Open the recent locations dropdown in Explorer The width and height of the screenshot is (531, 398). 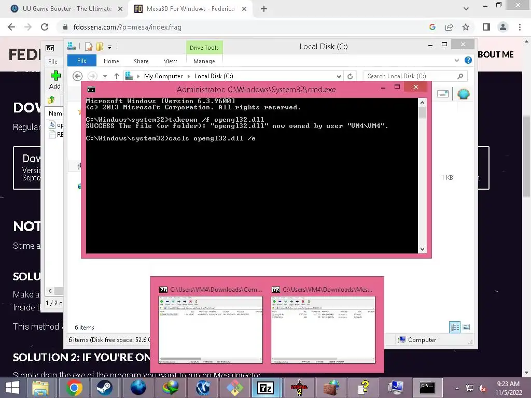(105, 77)
